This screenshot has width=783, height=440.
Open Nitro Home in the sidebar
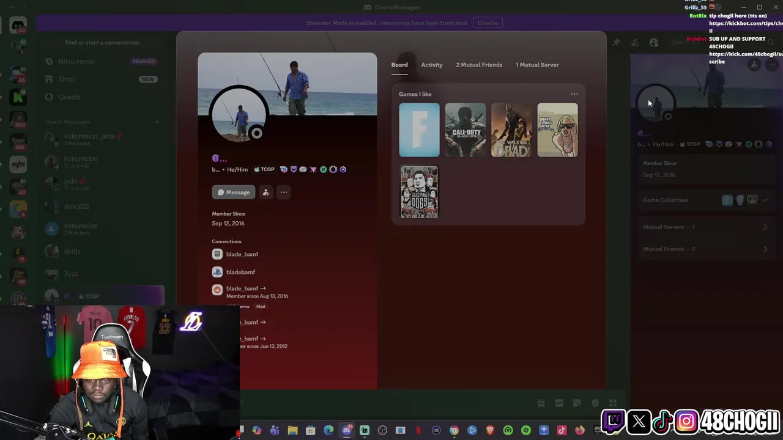point(101,62)
